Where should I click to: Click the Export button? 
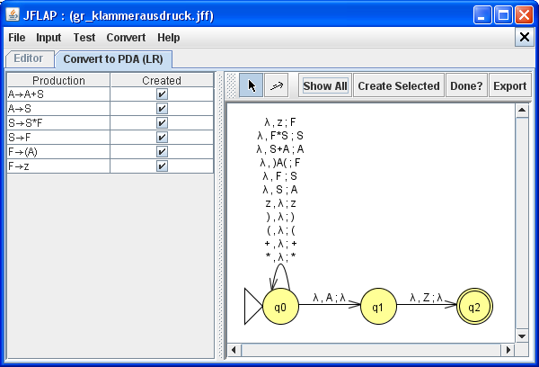click(510, 86)
